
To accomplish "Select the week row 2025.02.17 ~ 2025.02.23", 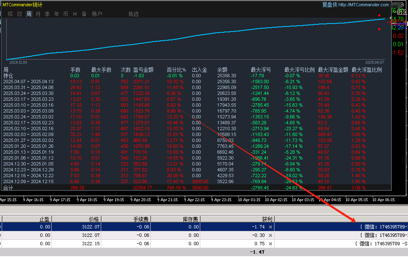I will point(196,123).
